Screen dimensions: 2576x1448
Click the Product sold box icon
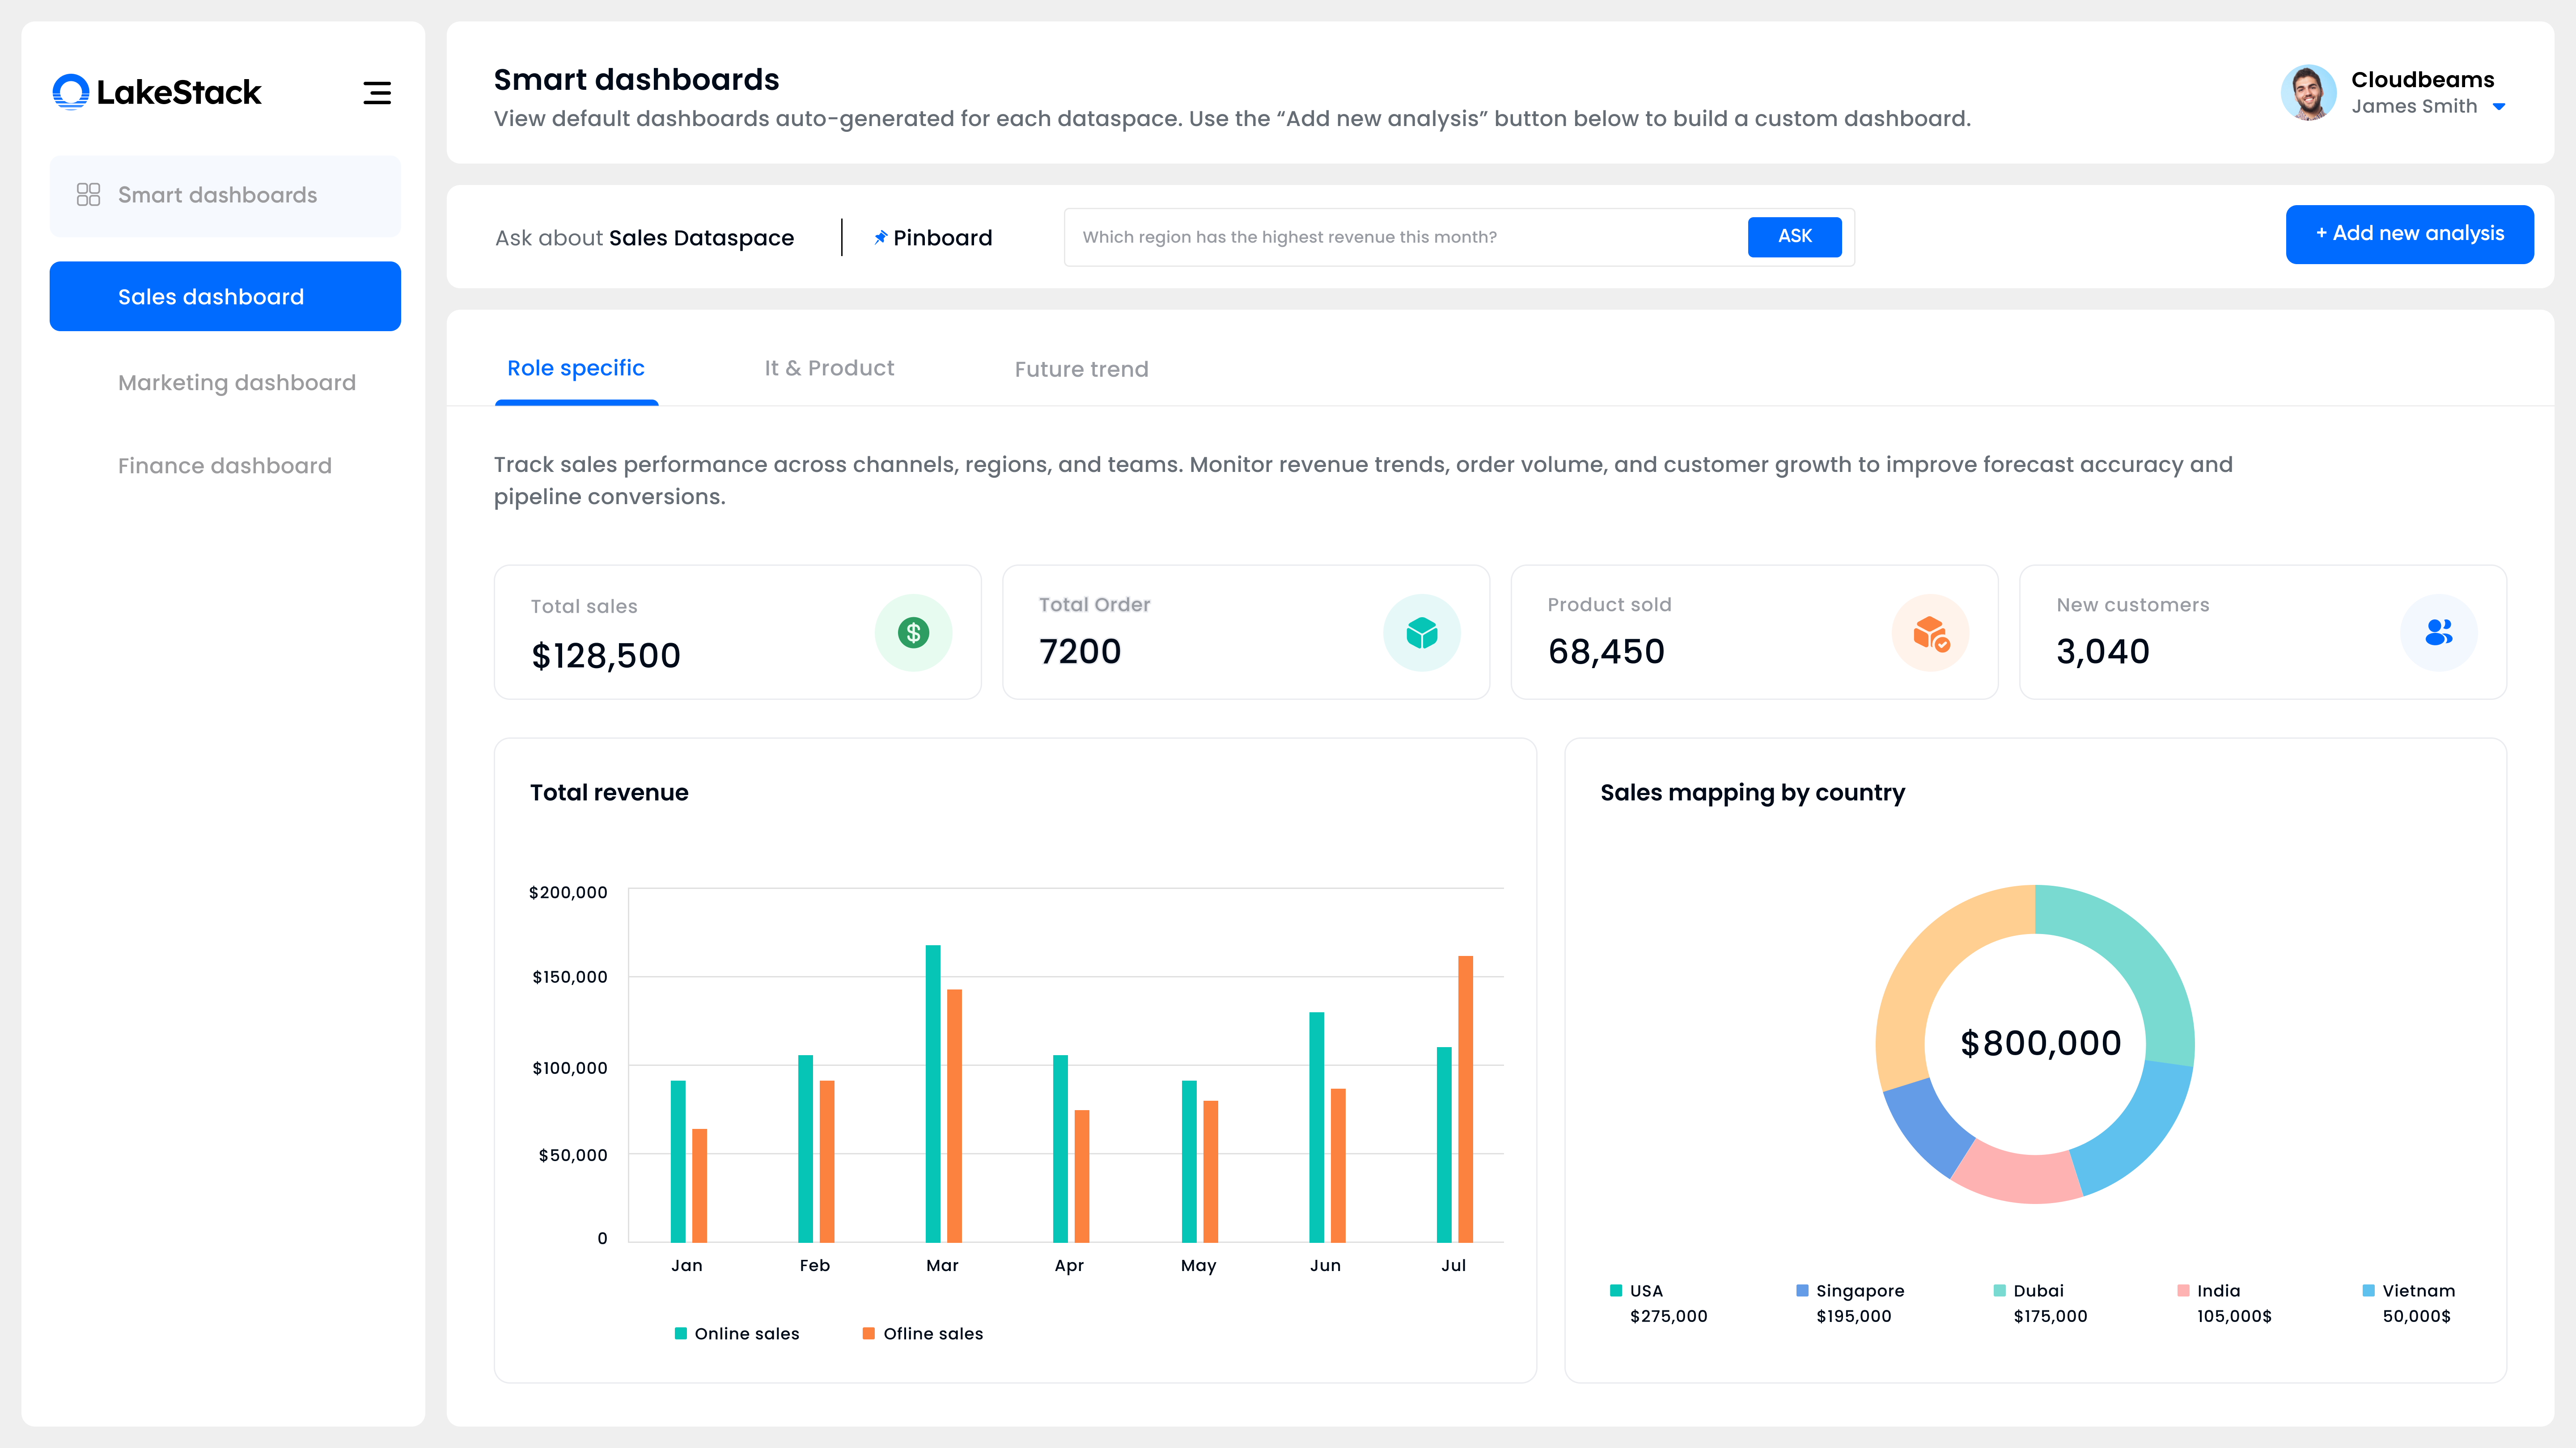click(1930, 632)
